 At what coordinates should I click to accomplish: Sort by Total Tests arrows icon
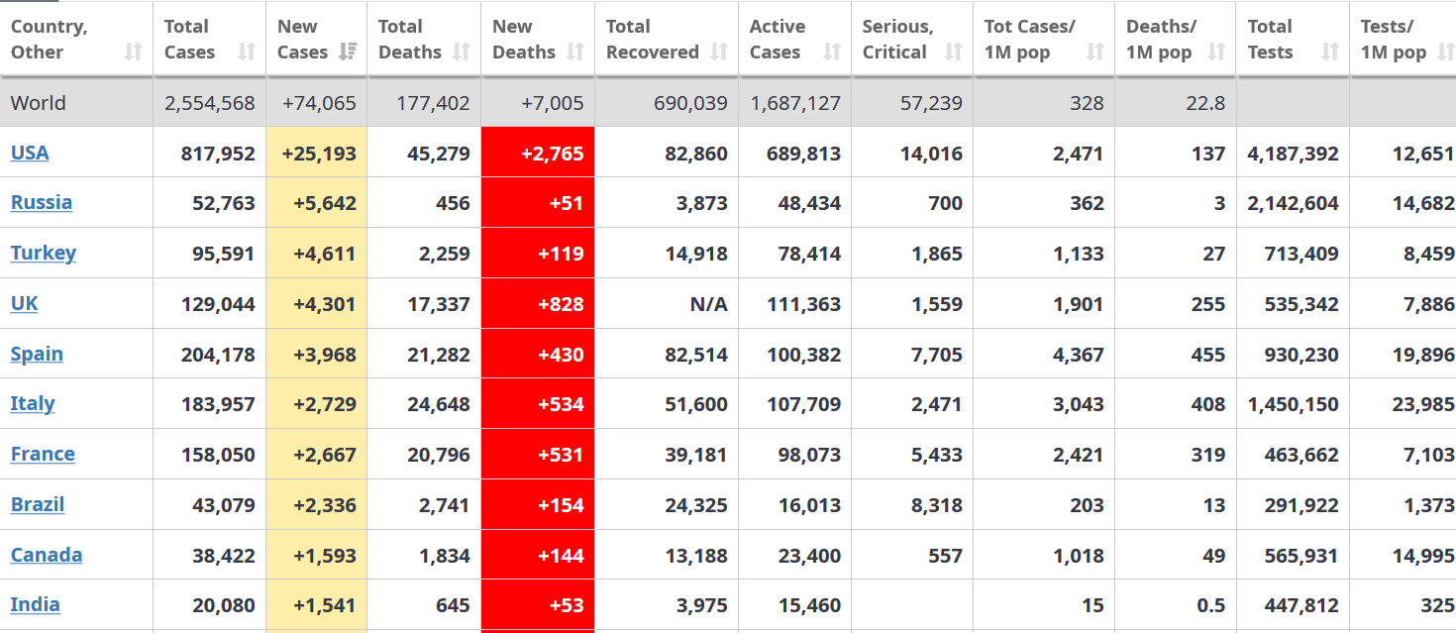point(1330,52)
